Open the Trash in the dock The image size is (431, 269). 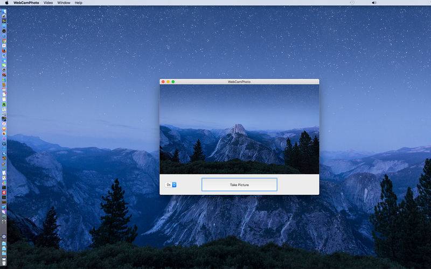coord(4,263)
